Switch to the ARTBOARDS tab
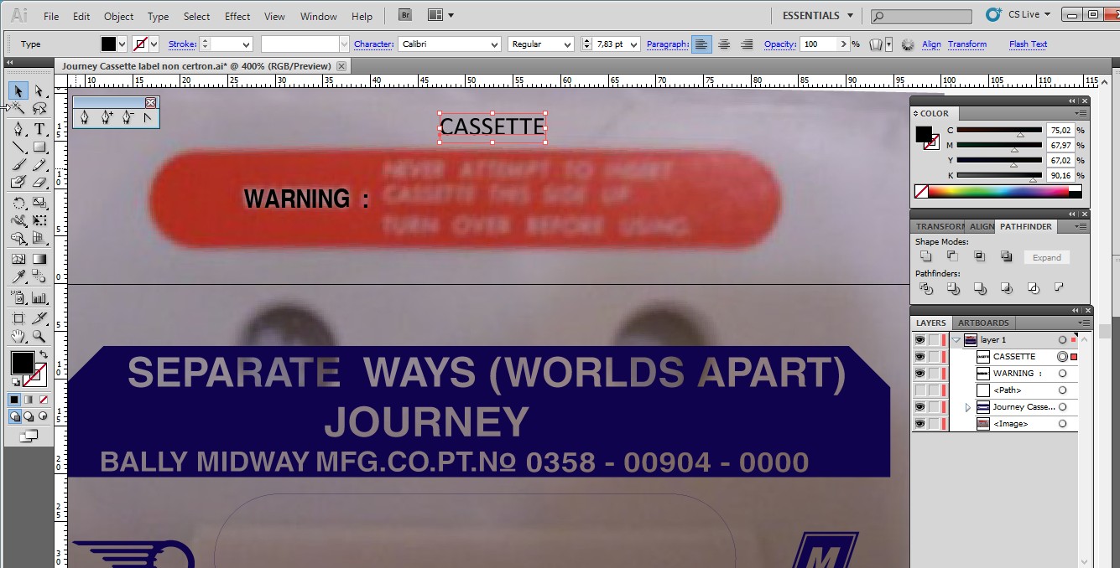 click(983, 323)
